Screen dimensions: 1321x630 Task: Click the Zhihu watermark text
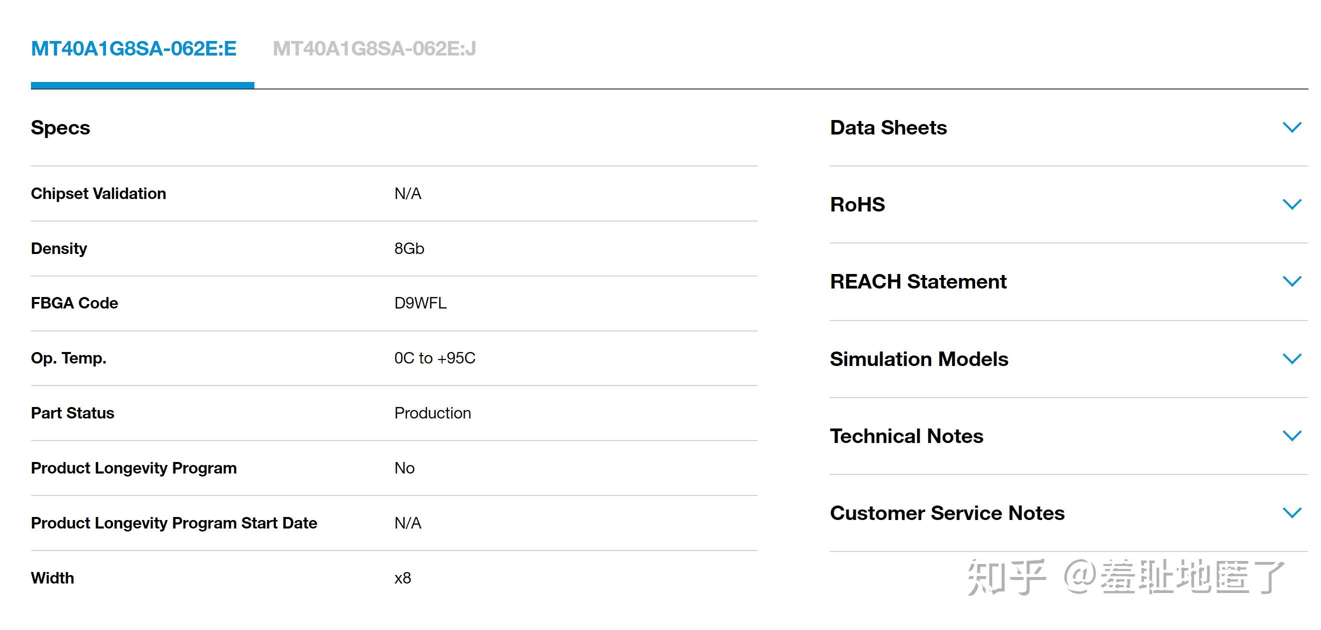1126,577
